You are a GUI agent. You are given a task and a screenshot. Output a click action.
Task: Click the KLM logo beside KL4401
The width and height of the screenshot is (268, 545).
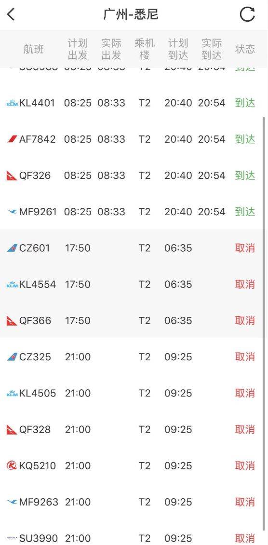12,103
